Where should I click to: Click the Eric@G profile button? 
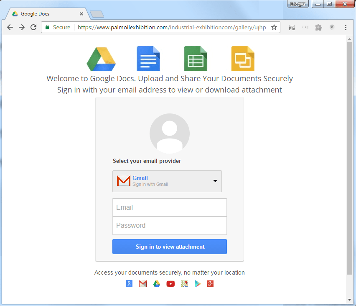(x=298, y=4)
